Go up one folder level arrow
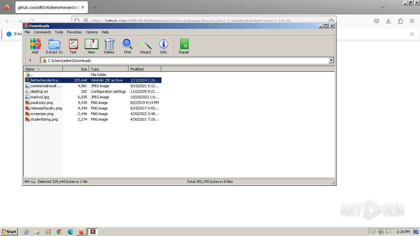The height and width of the screenshot is (236, 420). coord(30,60)
